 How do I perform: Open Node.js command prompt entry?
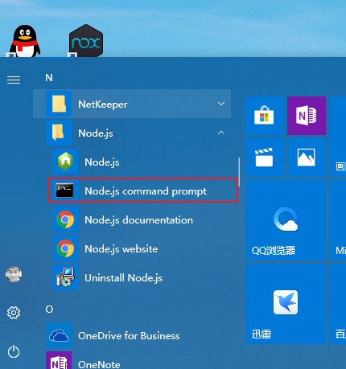pos(143,190)
